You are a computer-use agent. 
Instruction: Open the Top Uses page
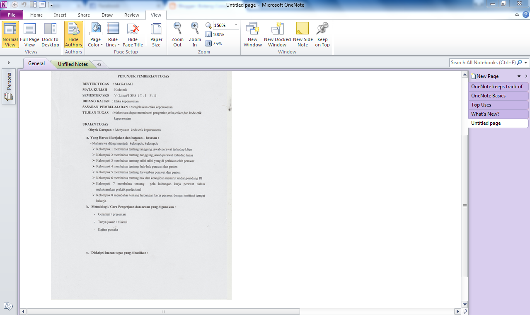click(499, 105)
